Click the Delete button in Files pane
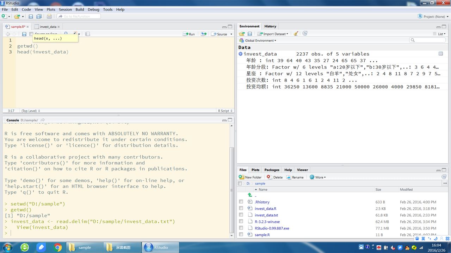 coord(275,177)
